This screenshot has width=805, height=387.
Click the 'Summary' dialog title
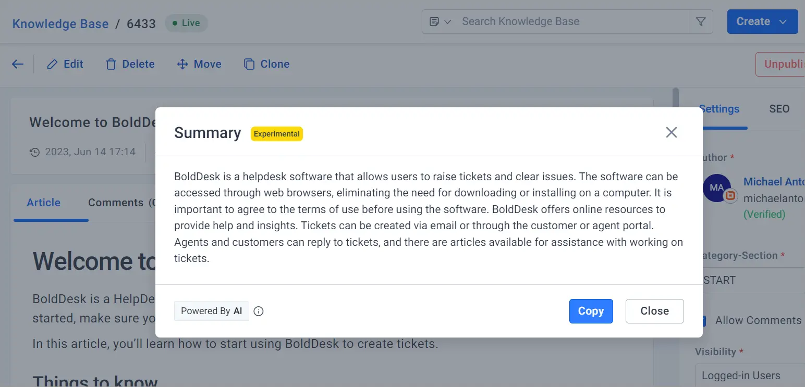(208, 133)
